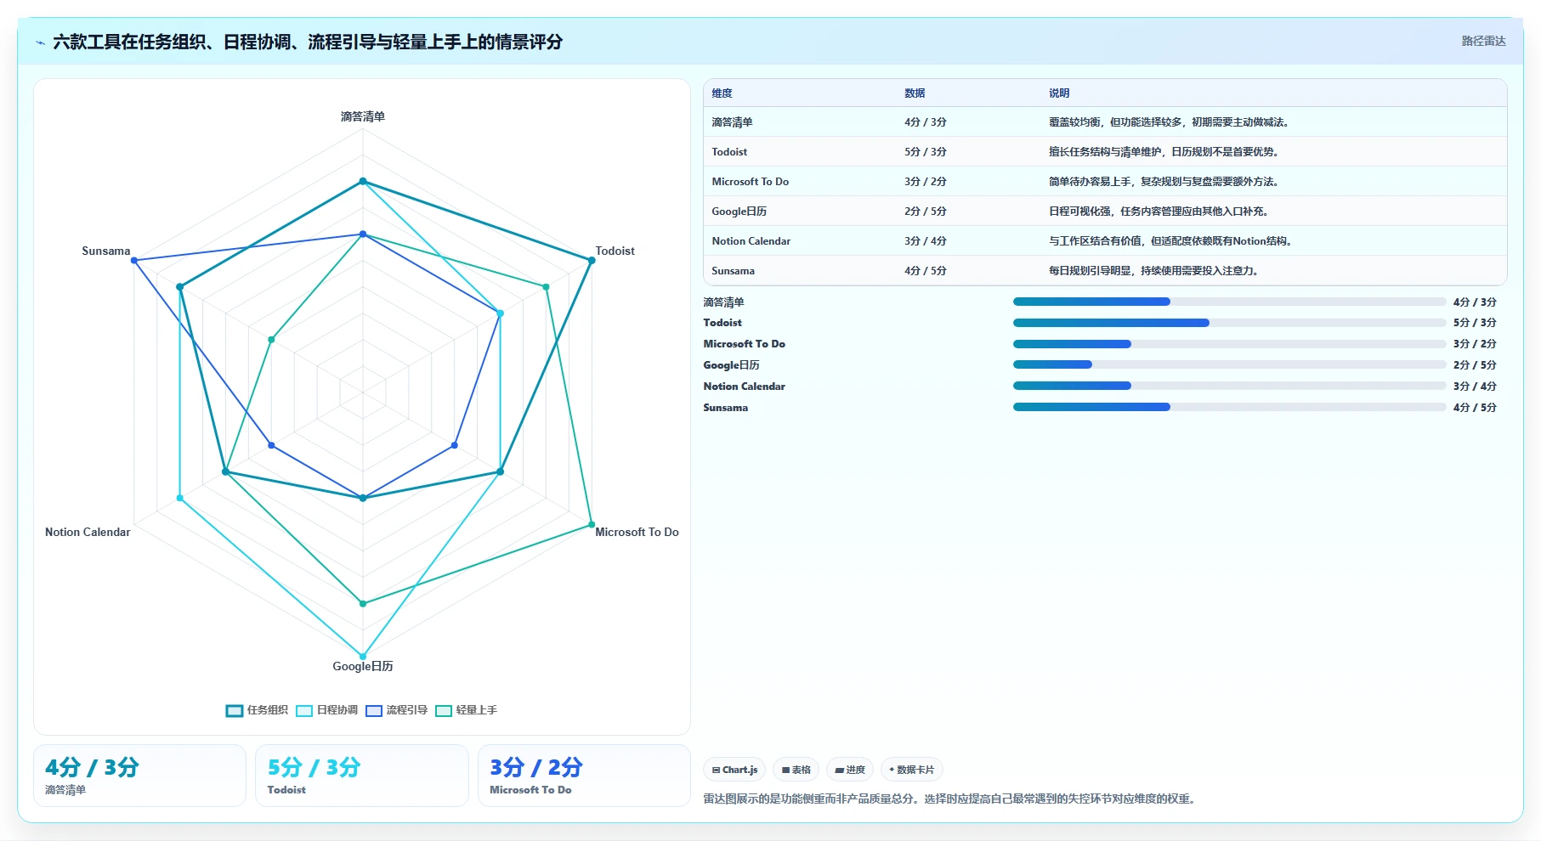Click the small icon before the page title
1541x841 pixels.
tap(40, 42)
